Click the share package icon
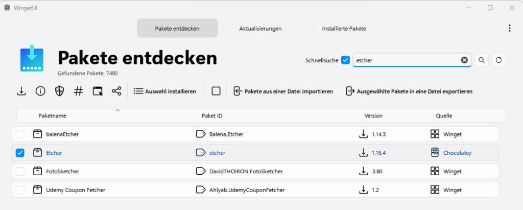Screen dimensions: 523x210 (116, 91)
